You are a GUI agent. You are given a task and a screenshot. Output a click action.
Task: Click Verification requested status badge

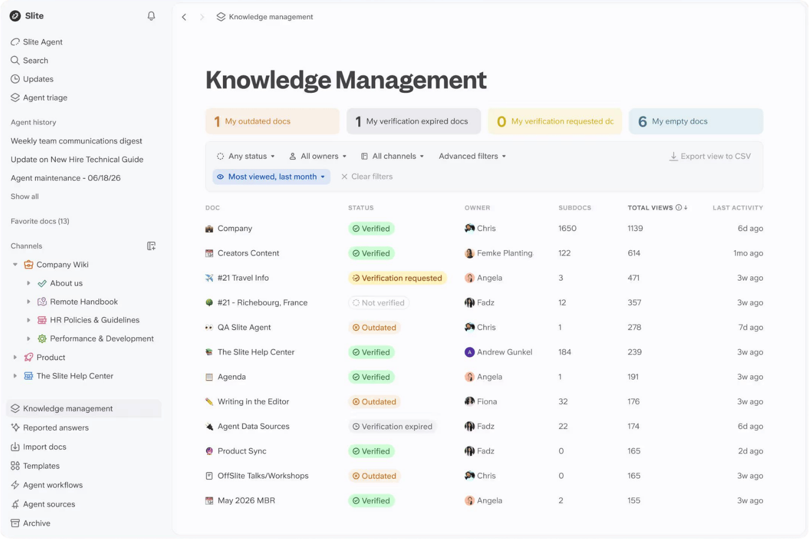pos(397,278)
